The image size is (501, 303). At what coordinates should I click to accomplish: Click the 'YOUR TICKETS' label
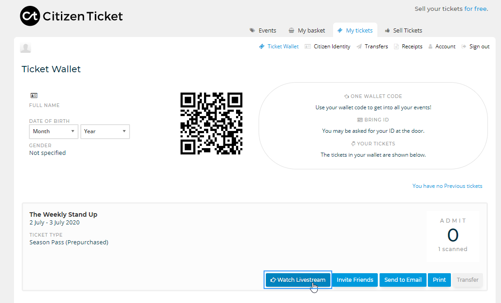[376, 144]
